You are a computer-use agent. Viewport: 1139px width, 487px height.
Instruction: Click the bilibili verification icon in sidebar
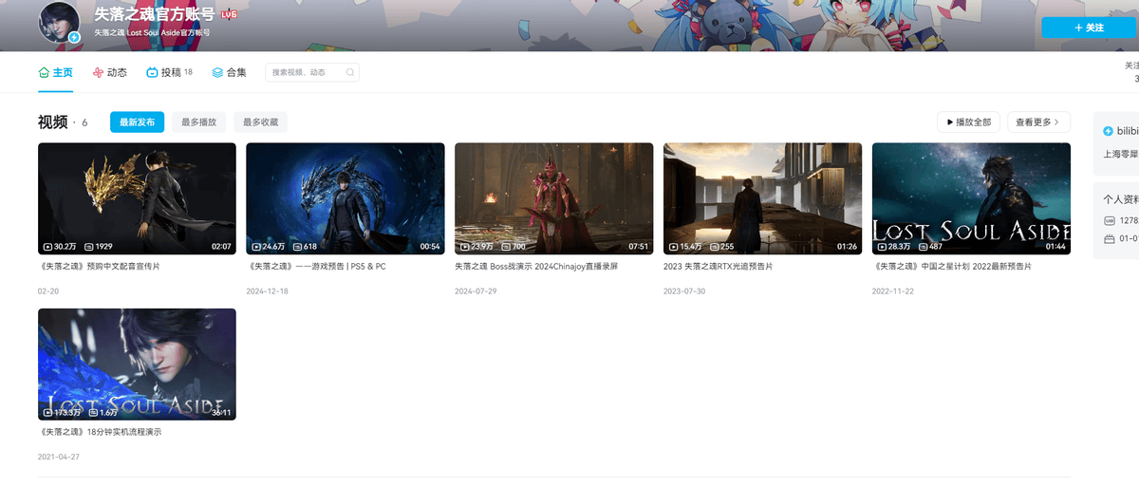pyautogui.click(x=1108, y=130)
